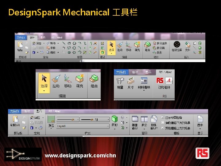Click the DesignSpark logo on the slide footer
Screen dimensions: 221x166
(23, 154)
